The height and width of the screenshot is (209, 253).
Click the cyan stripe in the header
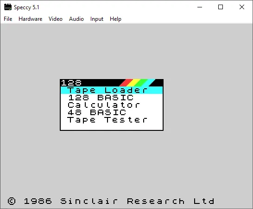[x=149, y=83]
